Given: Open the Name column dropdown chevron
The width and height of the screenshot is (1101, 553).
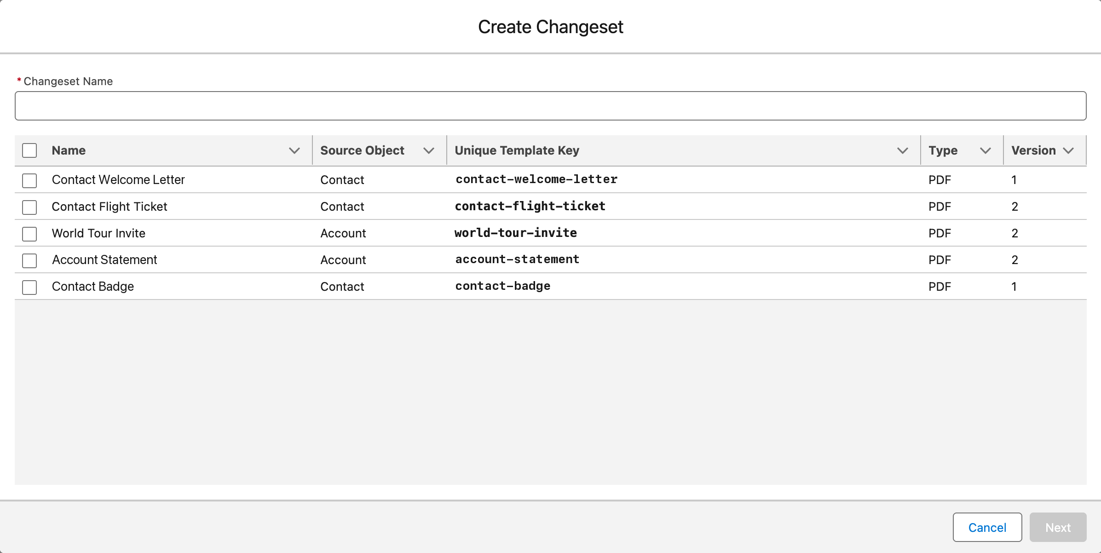Looking at the screenshot, I should pyautogui.click(x=294, y=150).
